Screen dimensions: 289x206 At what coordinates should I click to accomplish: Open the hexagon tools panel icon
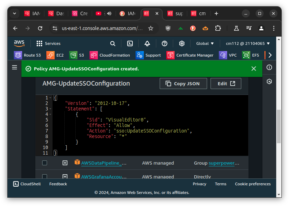tap(269, 81)
